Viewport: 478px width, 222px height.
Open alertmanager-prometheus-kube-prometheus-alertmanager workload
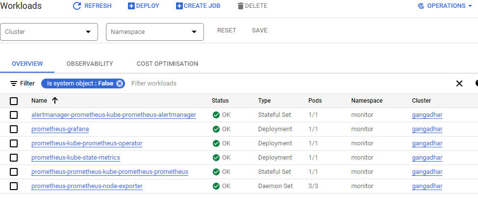tap(114, 115)
